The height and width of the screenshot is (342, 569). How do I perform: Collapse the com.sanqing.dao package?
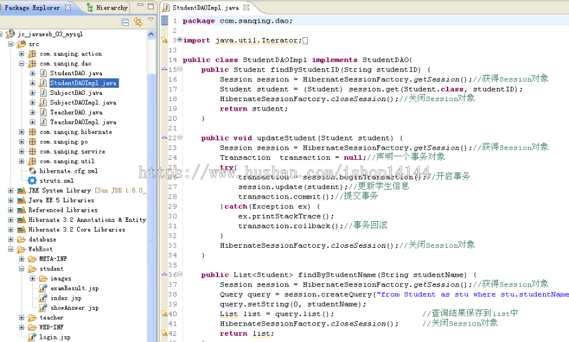click(x=21, y=63)
